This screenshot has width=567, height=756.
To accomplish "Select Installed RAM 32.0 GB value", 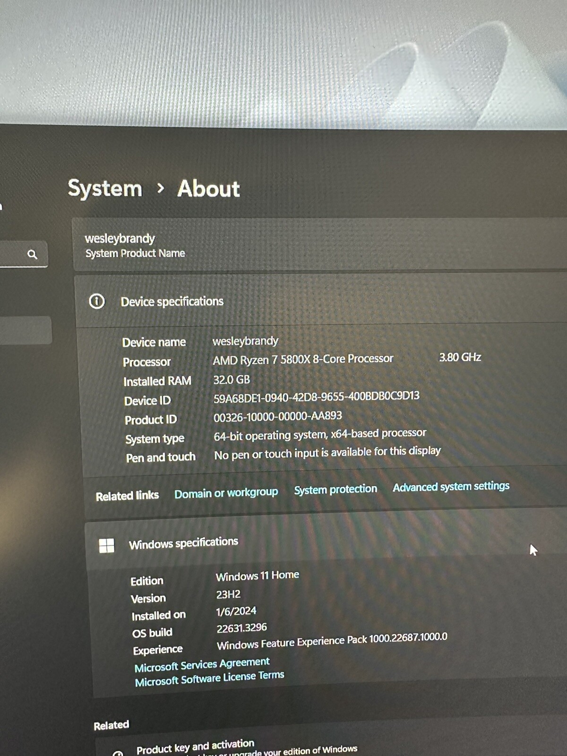I will tap(232, 379).
